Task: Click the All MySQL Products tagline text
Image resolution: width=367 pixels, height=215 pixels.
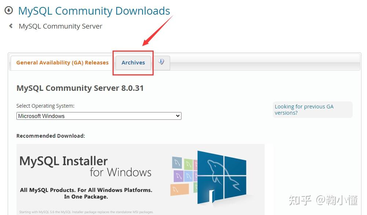Action: [86, 193]
